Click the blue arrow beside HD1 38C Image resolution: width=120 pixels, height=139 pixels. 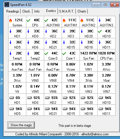10,31
